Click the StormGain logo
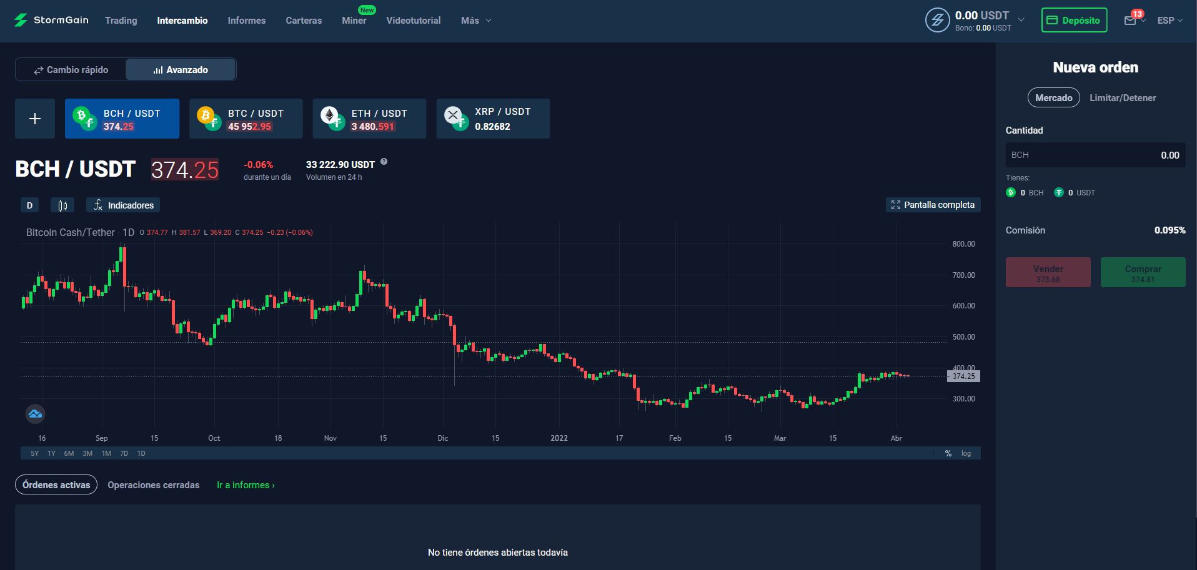The width and height of the screenshot is (1197, 570). pyautogui.click(x=51, y=20)
